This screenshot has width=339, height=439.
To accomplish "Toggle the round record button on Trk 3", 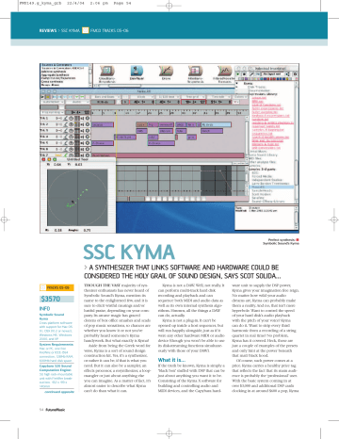I will click(88, 131).
